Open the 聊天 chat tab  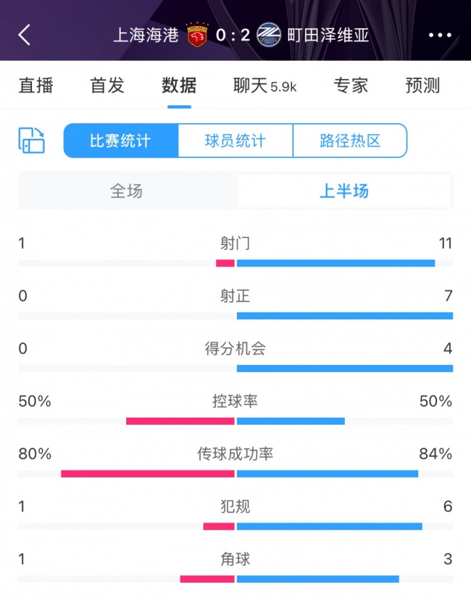click(264, 85)
